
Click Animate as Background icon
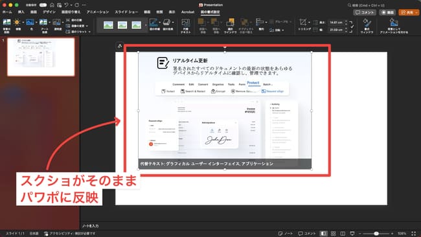(394, 22)
